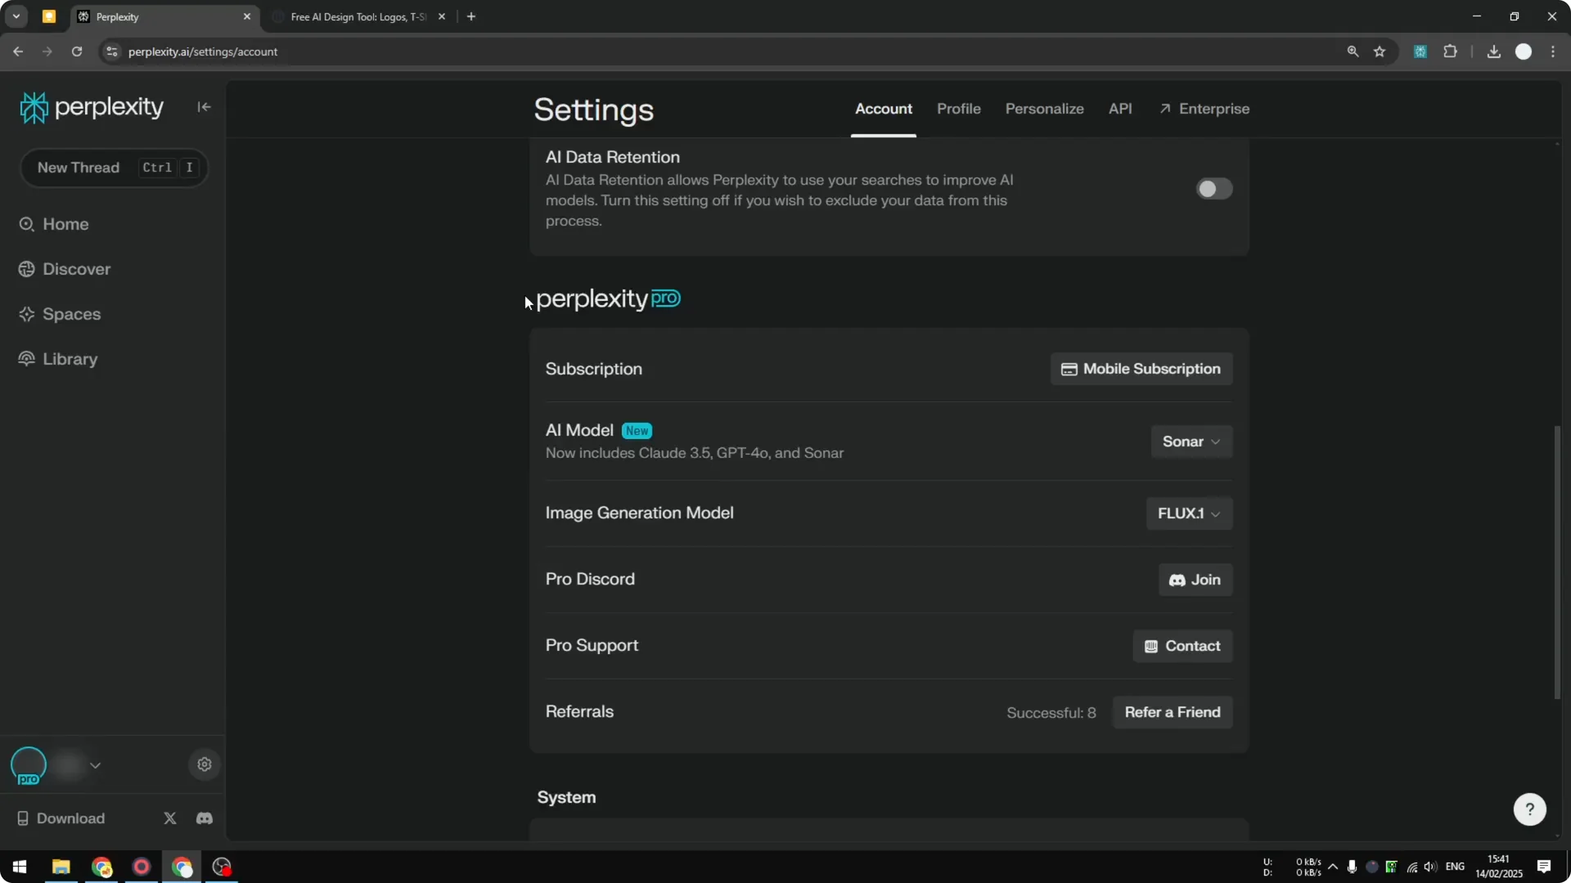Open the Library section
The height and width of the screenshot is (883, 1571).
(70, 359)
